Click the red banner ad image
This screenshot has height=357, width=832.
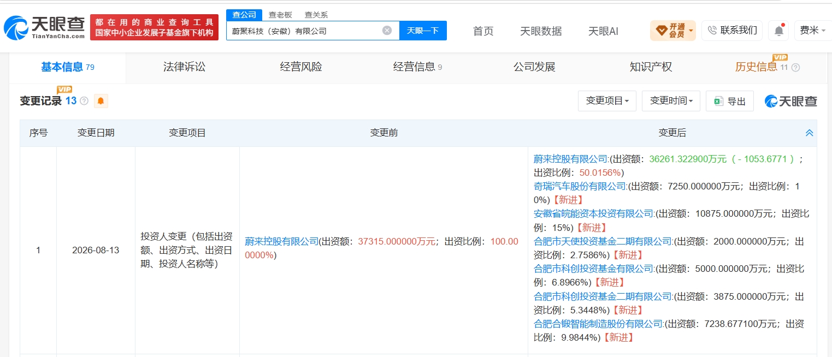pos(154,27)
